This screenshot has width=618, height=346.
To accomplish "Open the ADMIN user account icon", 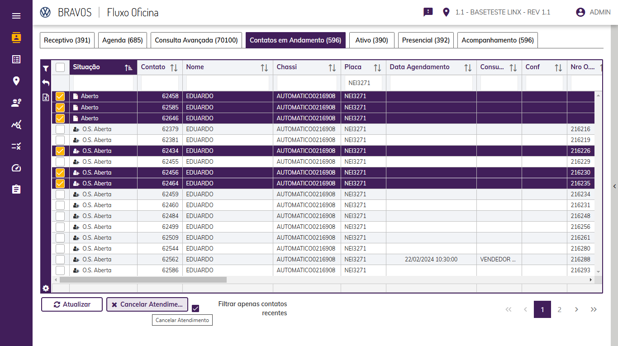I will click(580, 12).
